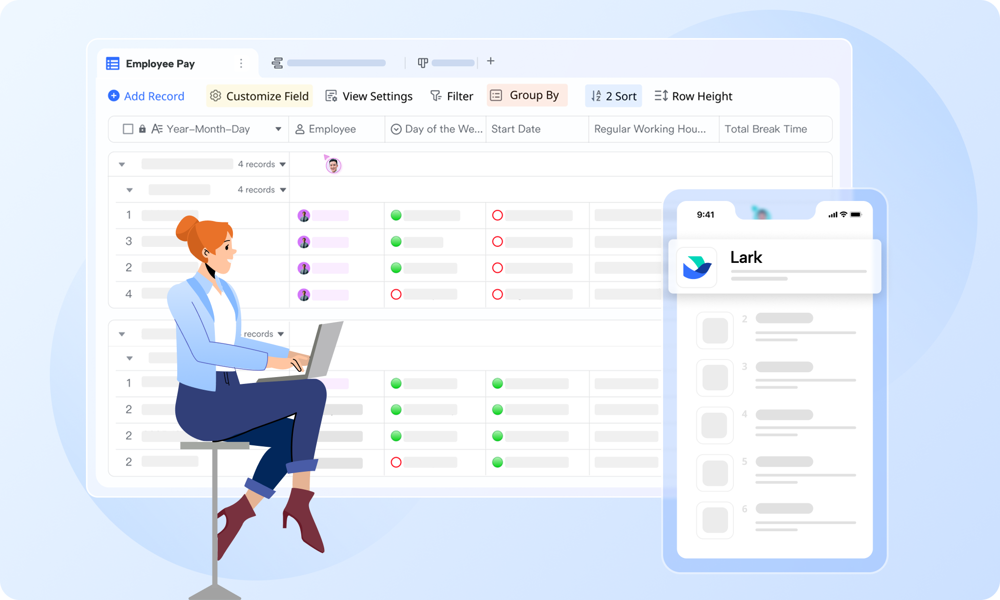This screenshot has height=600, width=1000.
Task: Open Year-Month-Day column dropdown arrow
Action: (x=278, y=129)
